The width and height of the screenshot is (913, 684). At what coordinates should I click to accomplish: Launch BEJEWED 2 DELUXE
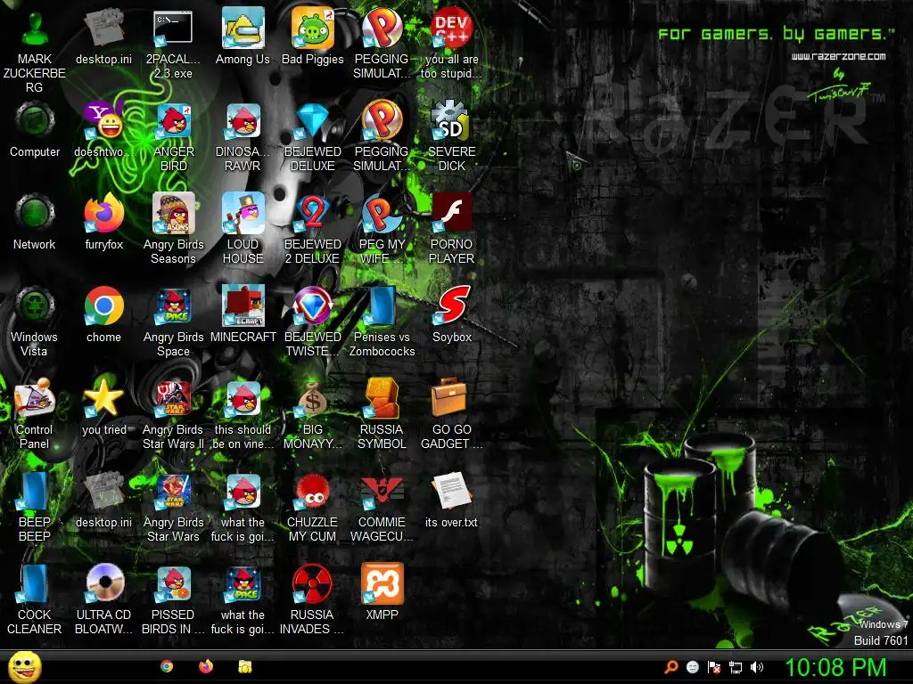313,213
